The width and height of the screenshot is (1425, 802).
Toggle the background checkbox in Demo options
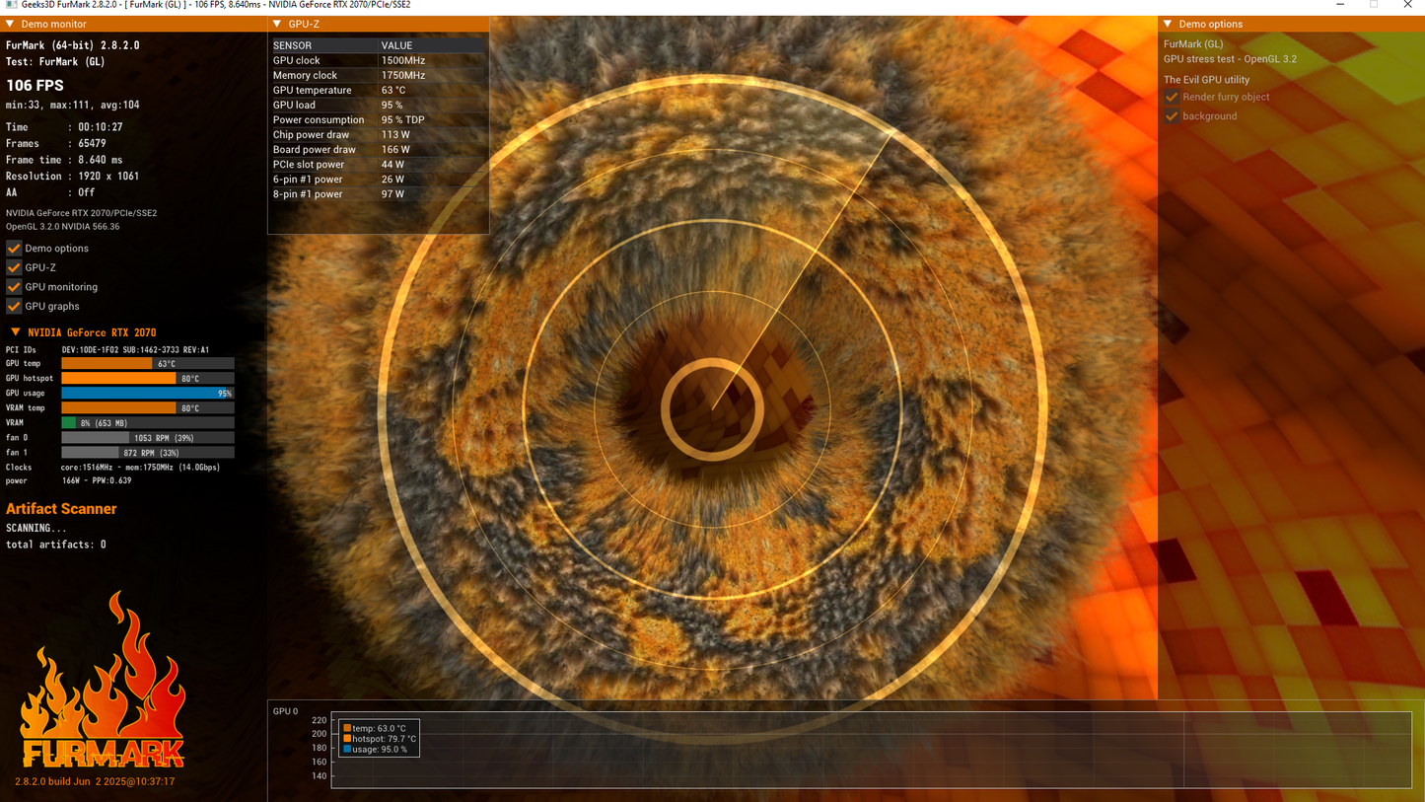tap(1172, 116)
